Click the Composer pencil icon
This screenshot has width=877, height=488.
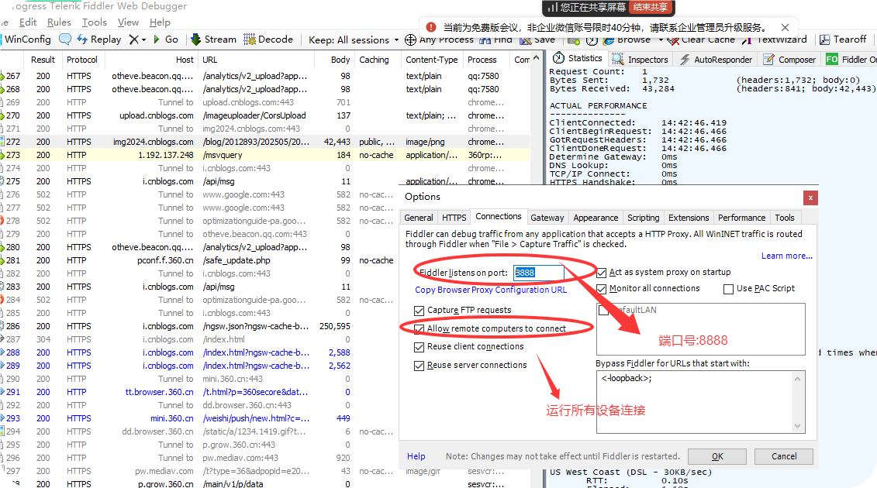(x=769, y=59)
